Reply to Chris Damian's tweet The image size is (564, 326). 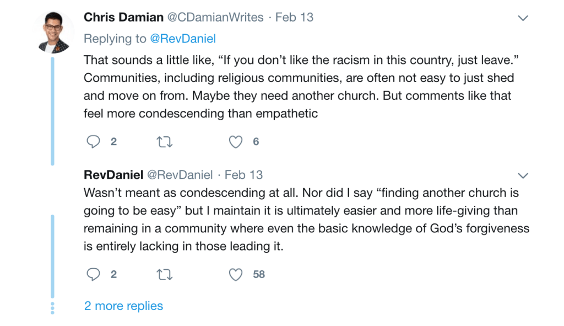[x=94, y=142]
